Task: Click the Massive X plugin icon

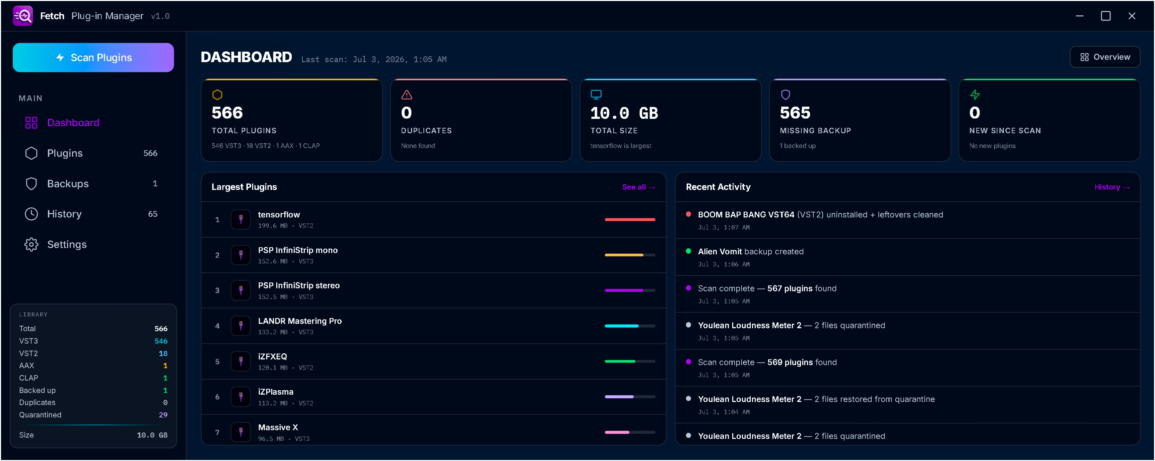Action: 241,432
